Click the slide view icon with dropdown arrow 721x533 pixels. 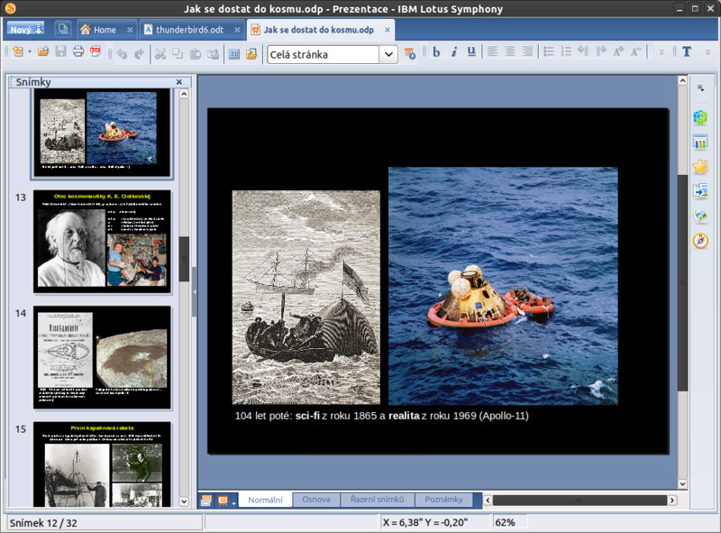[x=226, y=501]
